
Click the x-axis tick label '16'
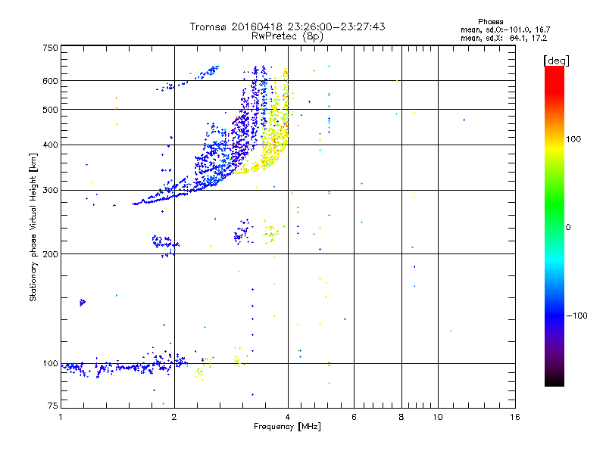(x=515, y=417)
